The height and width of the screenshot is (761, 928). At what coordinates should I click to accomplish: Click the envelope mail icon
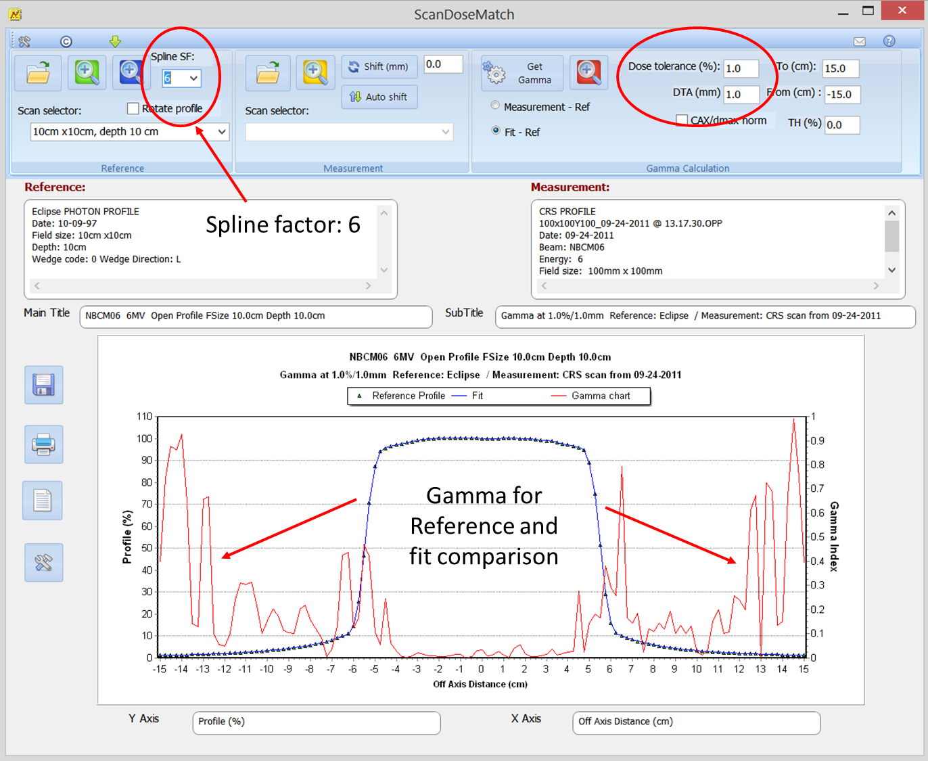[x=859, y=41]
